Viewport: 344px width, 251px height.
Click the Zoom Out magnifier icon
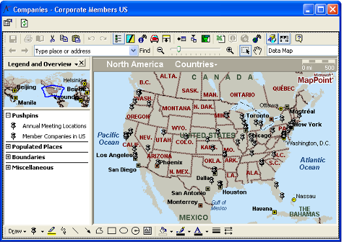(161, 51)
